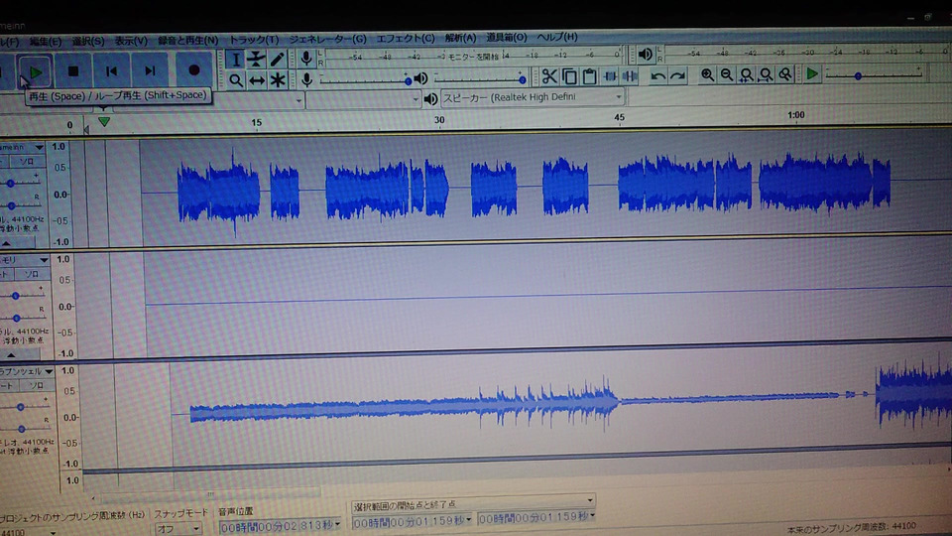Image resolution: width=952 pixels, height=536 pixels.
Task: Open the snap mode オフ dropdown
Action: (178, 529)
